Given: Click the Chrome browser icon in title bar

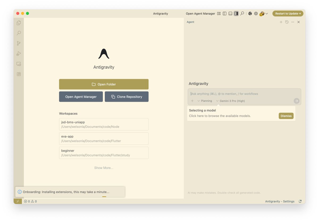Looking at the screenshot, I should click(250, 14).
